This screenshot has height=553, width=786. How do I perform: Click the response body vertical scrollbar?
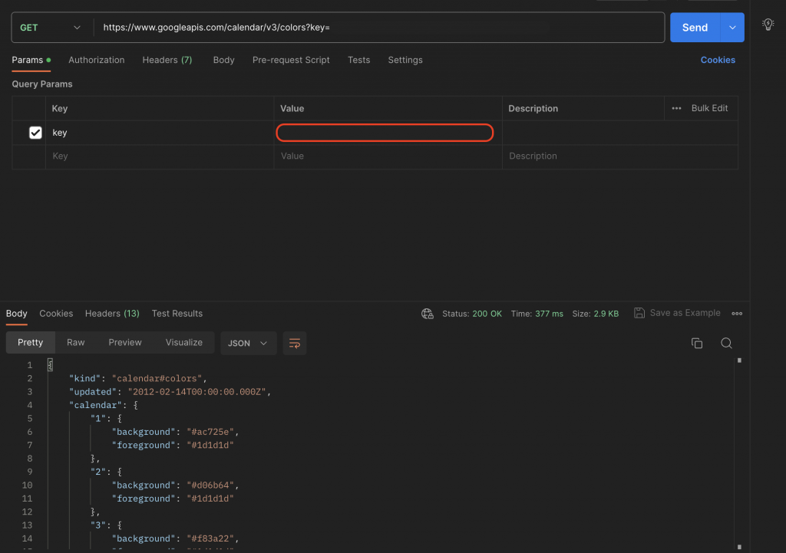click(739, 453)
